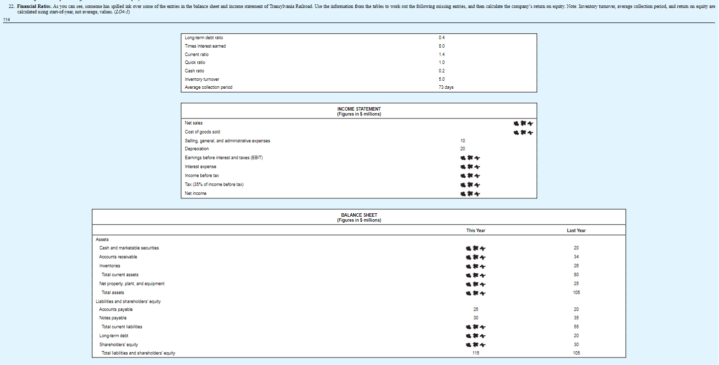The width and height of the screenshot is (719, 365).
Task: Click the ink blot beside Total assets
Action: [476, 293]
